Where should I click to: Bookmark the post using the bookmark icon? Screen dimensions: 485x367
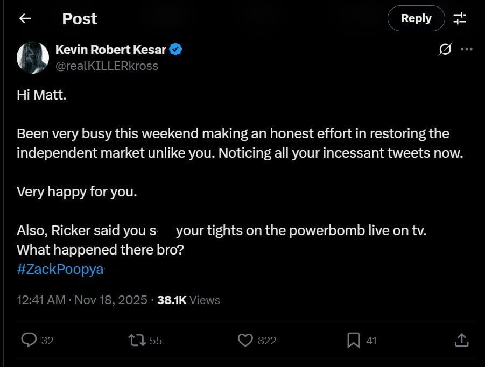click(x=354, y=340)
